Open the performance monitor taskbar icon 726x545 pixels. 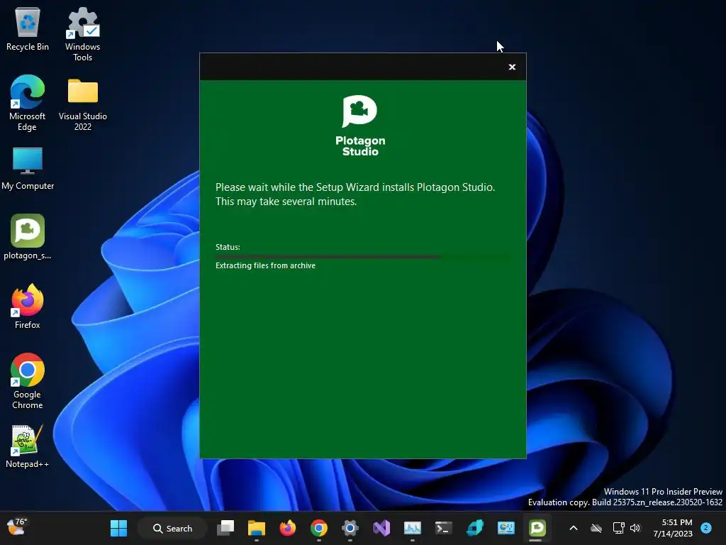point(412,528)
